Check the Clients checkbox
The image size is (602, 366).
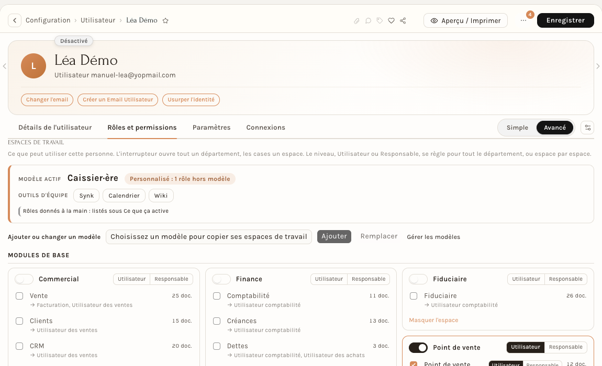pos(19,321)
